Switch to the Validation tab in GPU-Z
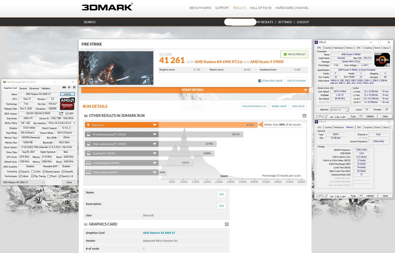395x253 pixels. click(46, 89)
